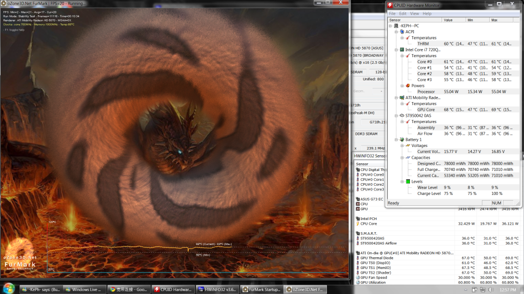Click the ATI Mobility Radeon card icon
Screen dimensions: 524x294
(x=402, y=97)
